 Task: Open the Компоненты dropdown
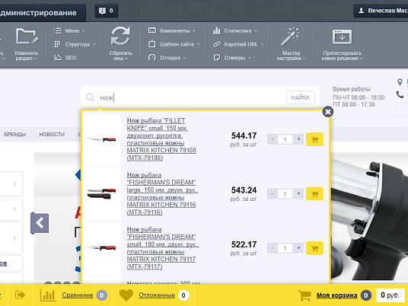[171, 30]
